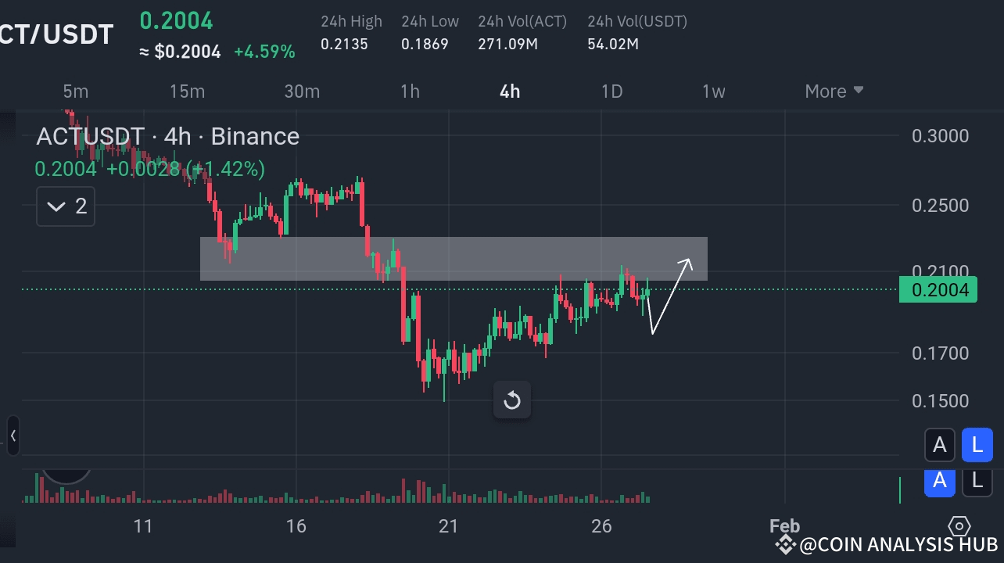1004x563 pixels.
Task: Select the blue 'A' icon near the volume pane
Action: [x=939, y=482]
